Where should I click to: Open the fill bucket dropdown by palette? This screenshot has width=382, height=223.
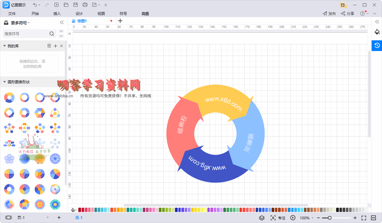coord(74,210)
